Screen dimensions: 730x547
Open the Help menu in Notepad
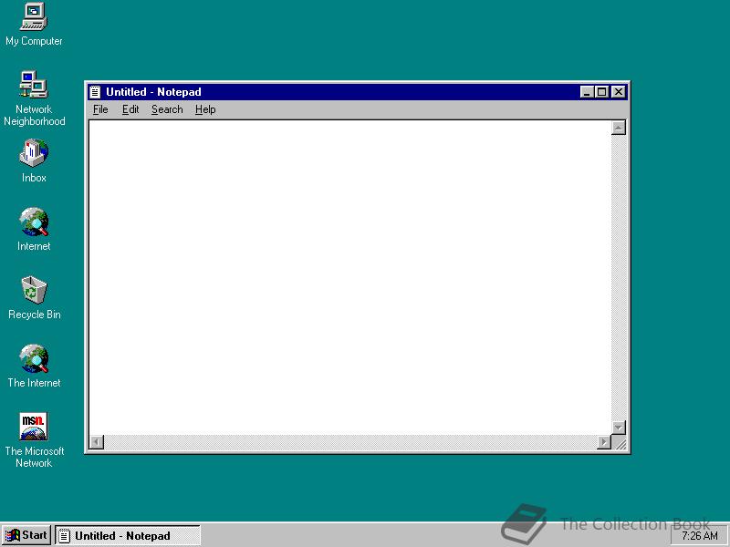[x=205, y=109]
